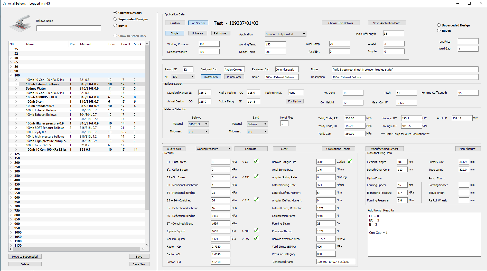
Task: Click the Audit Calcs button
Action: click(x=174, y=149)
